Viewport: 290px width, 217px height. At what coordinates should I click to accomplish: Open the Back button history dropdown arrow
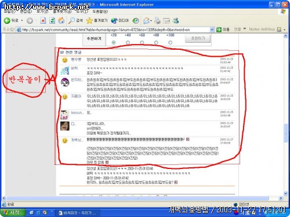click(x=22, y=20)
